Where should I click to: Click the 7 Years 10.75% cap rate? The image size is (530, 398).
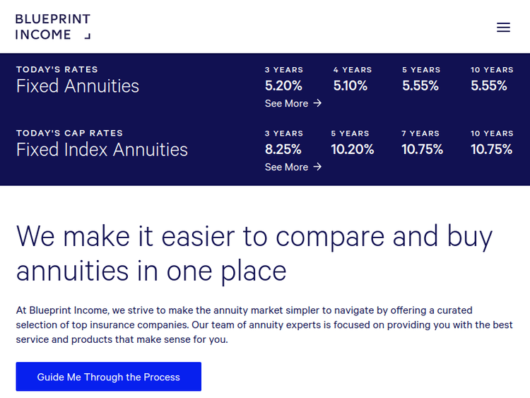tap(422, 149)
